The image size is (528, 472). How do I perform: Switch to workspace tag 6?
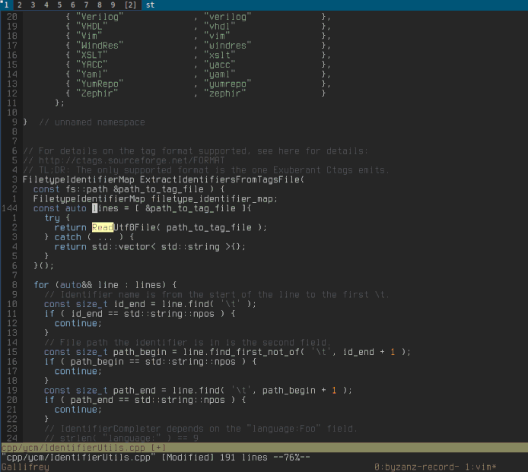(x=73, y=5)
